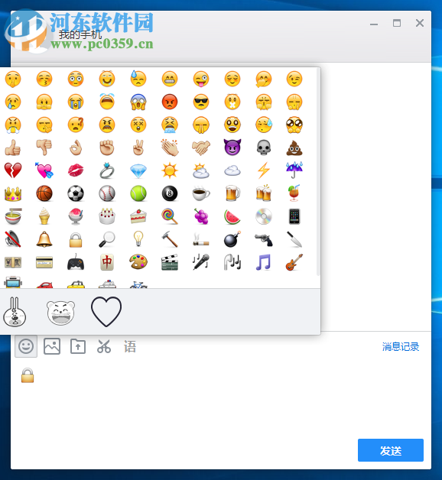Viewport: 442px width, 480px height.
Task: Insert the basketball emoji
Action: point(44,193)
